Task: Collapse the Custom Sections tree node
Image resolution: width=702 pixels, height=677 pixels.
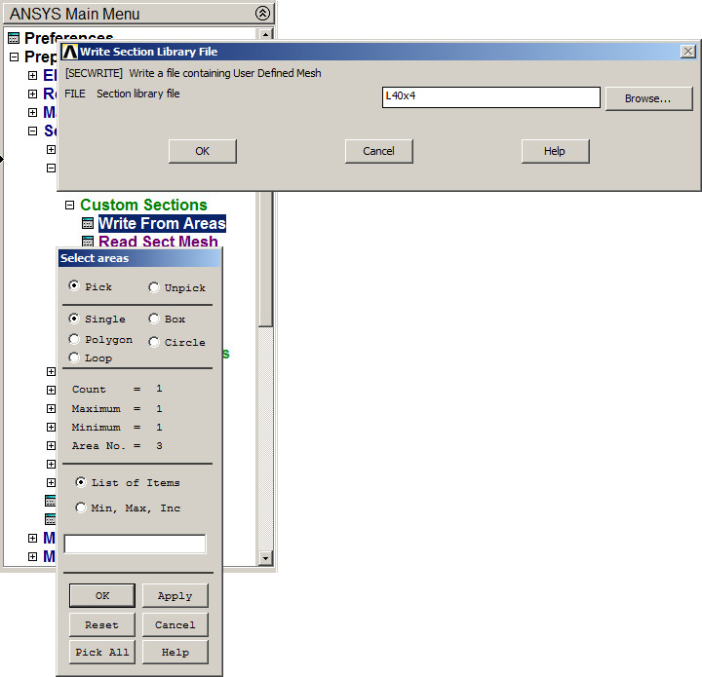Action: (70, 206)
